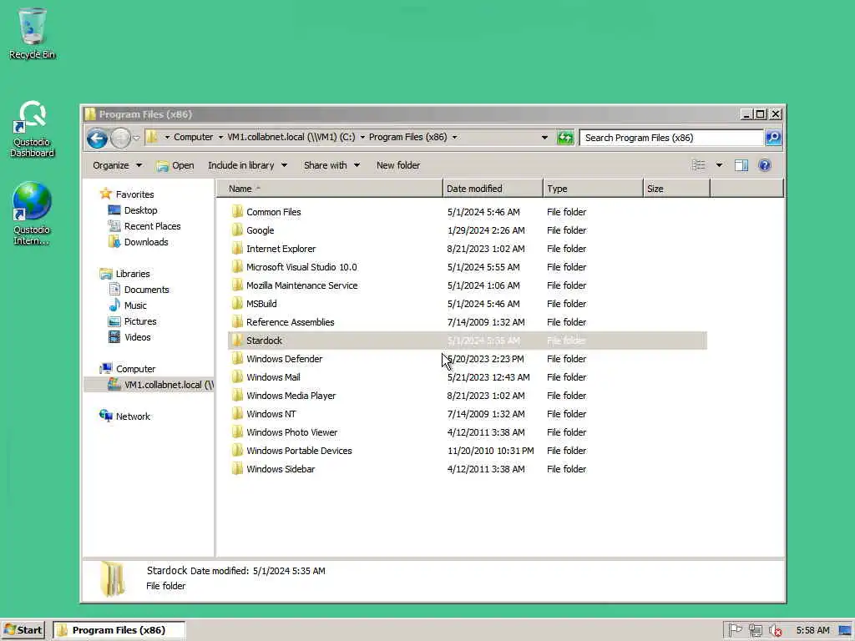
Task: Click the Action Center flag tray icon
Action: [735, 630]
